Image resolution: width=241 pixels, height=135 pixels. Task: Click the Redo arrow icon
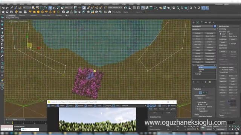pos(7,7)
